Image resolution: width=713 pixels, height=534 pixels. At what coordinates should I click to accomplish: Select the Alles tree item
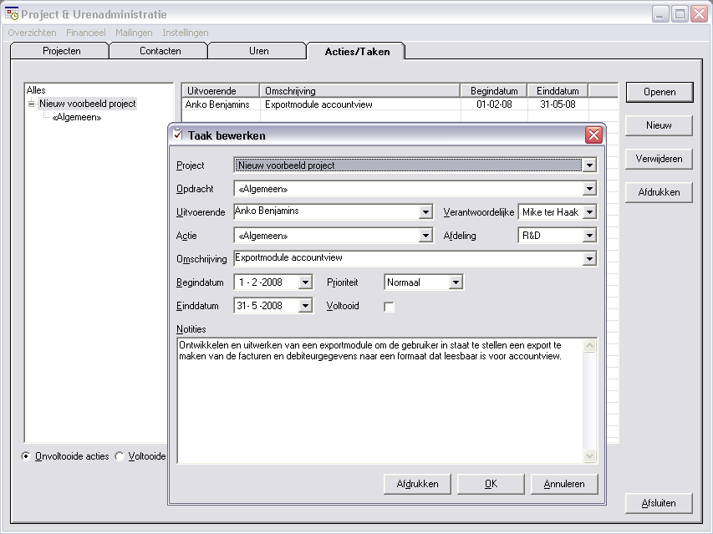pyautogui.click(x=36, y=90)
